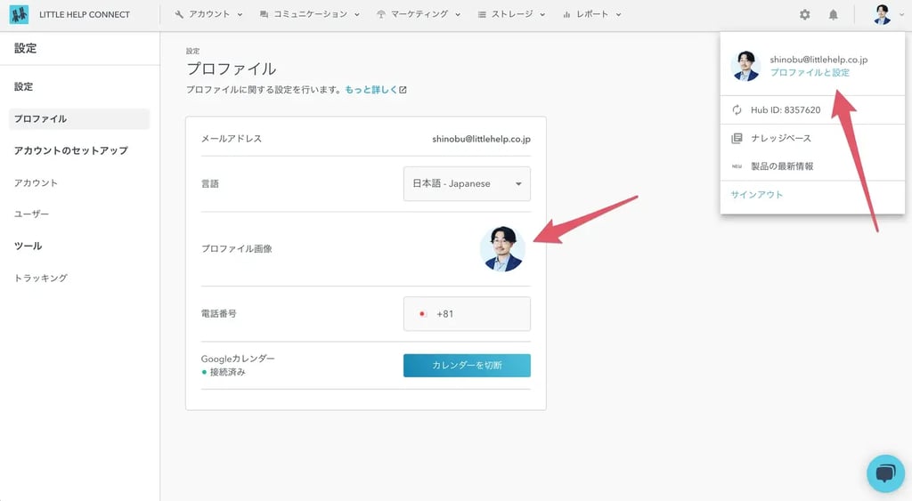This screenshot has height=501, width=912.
Task: Click the カレンダーを切断 button
Action: pyautogui.click(x=467, y=366)
